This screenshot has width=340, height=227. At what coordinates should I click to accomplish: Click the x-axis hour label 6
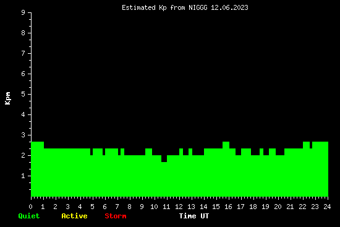[104, 207]
